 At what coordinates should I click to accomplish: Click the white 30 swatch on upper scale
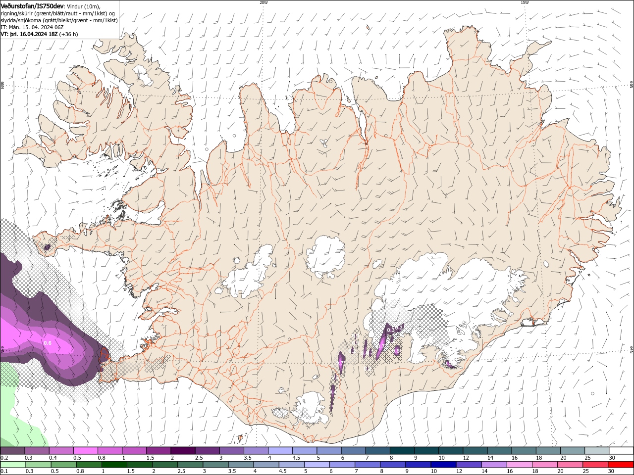pyautogui.click(x=621, y=451)
